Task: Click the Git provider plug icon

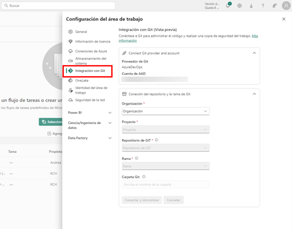Action: (124, 53)
